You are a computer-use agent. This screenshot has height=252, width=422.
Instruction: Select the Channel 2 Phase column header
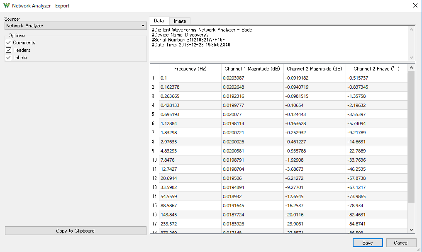[x=377, y=69]
